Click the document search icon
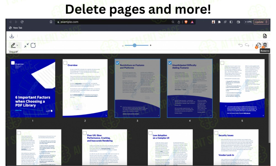 pyautogui.click(x=265, y=36)
